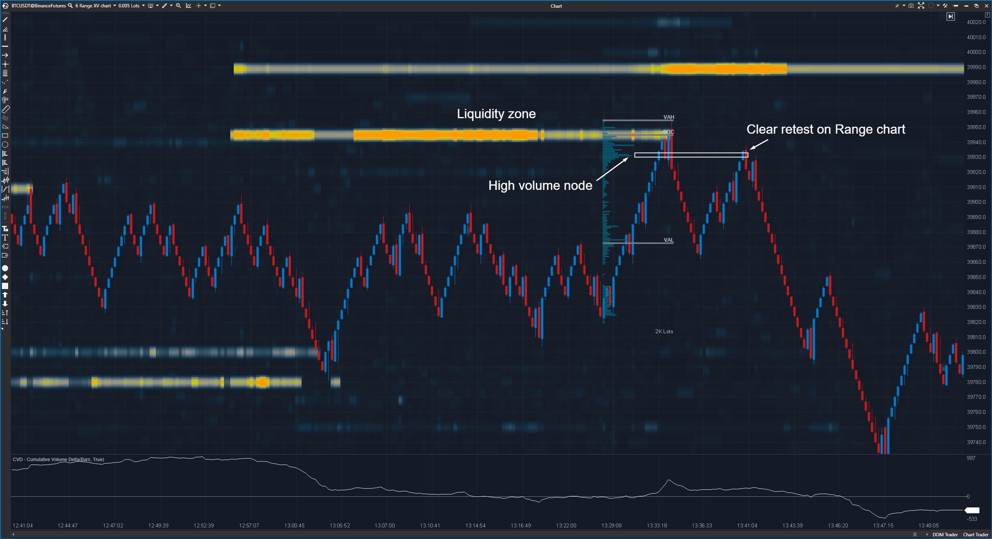Click the symbol search magnifier icon

pos(70,6)
